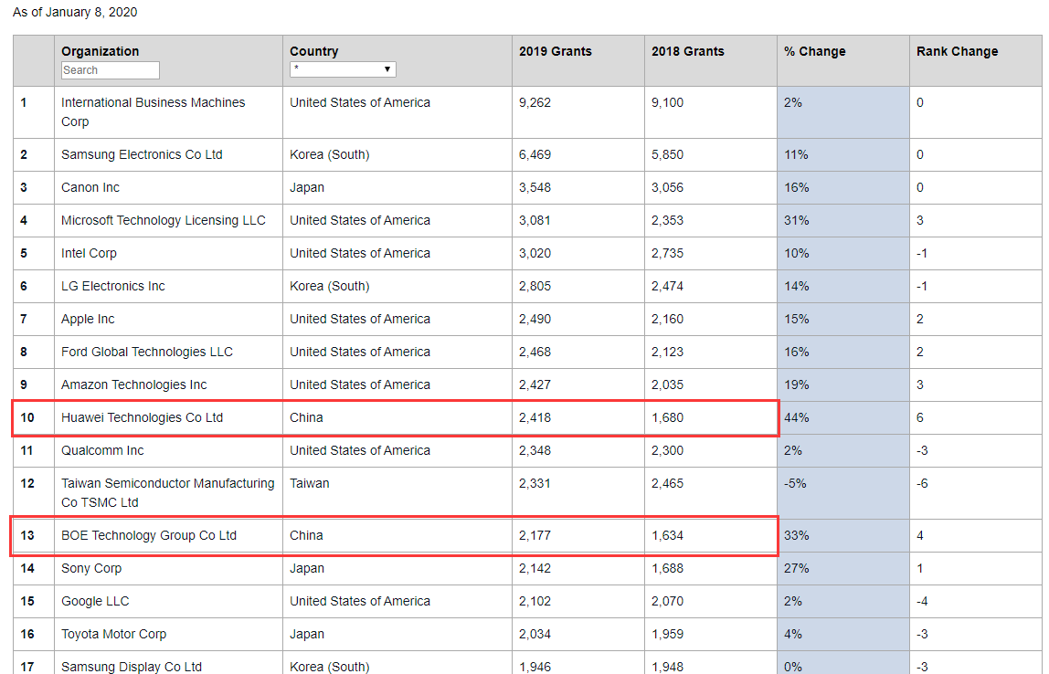
Task: Select the 9,262 grants value for IBM
Action: (535, 102)
